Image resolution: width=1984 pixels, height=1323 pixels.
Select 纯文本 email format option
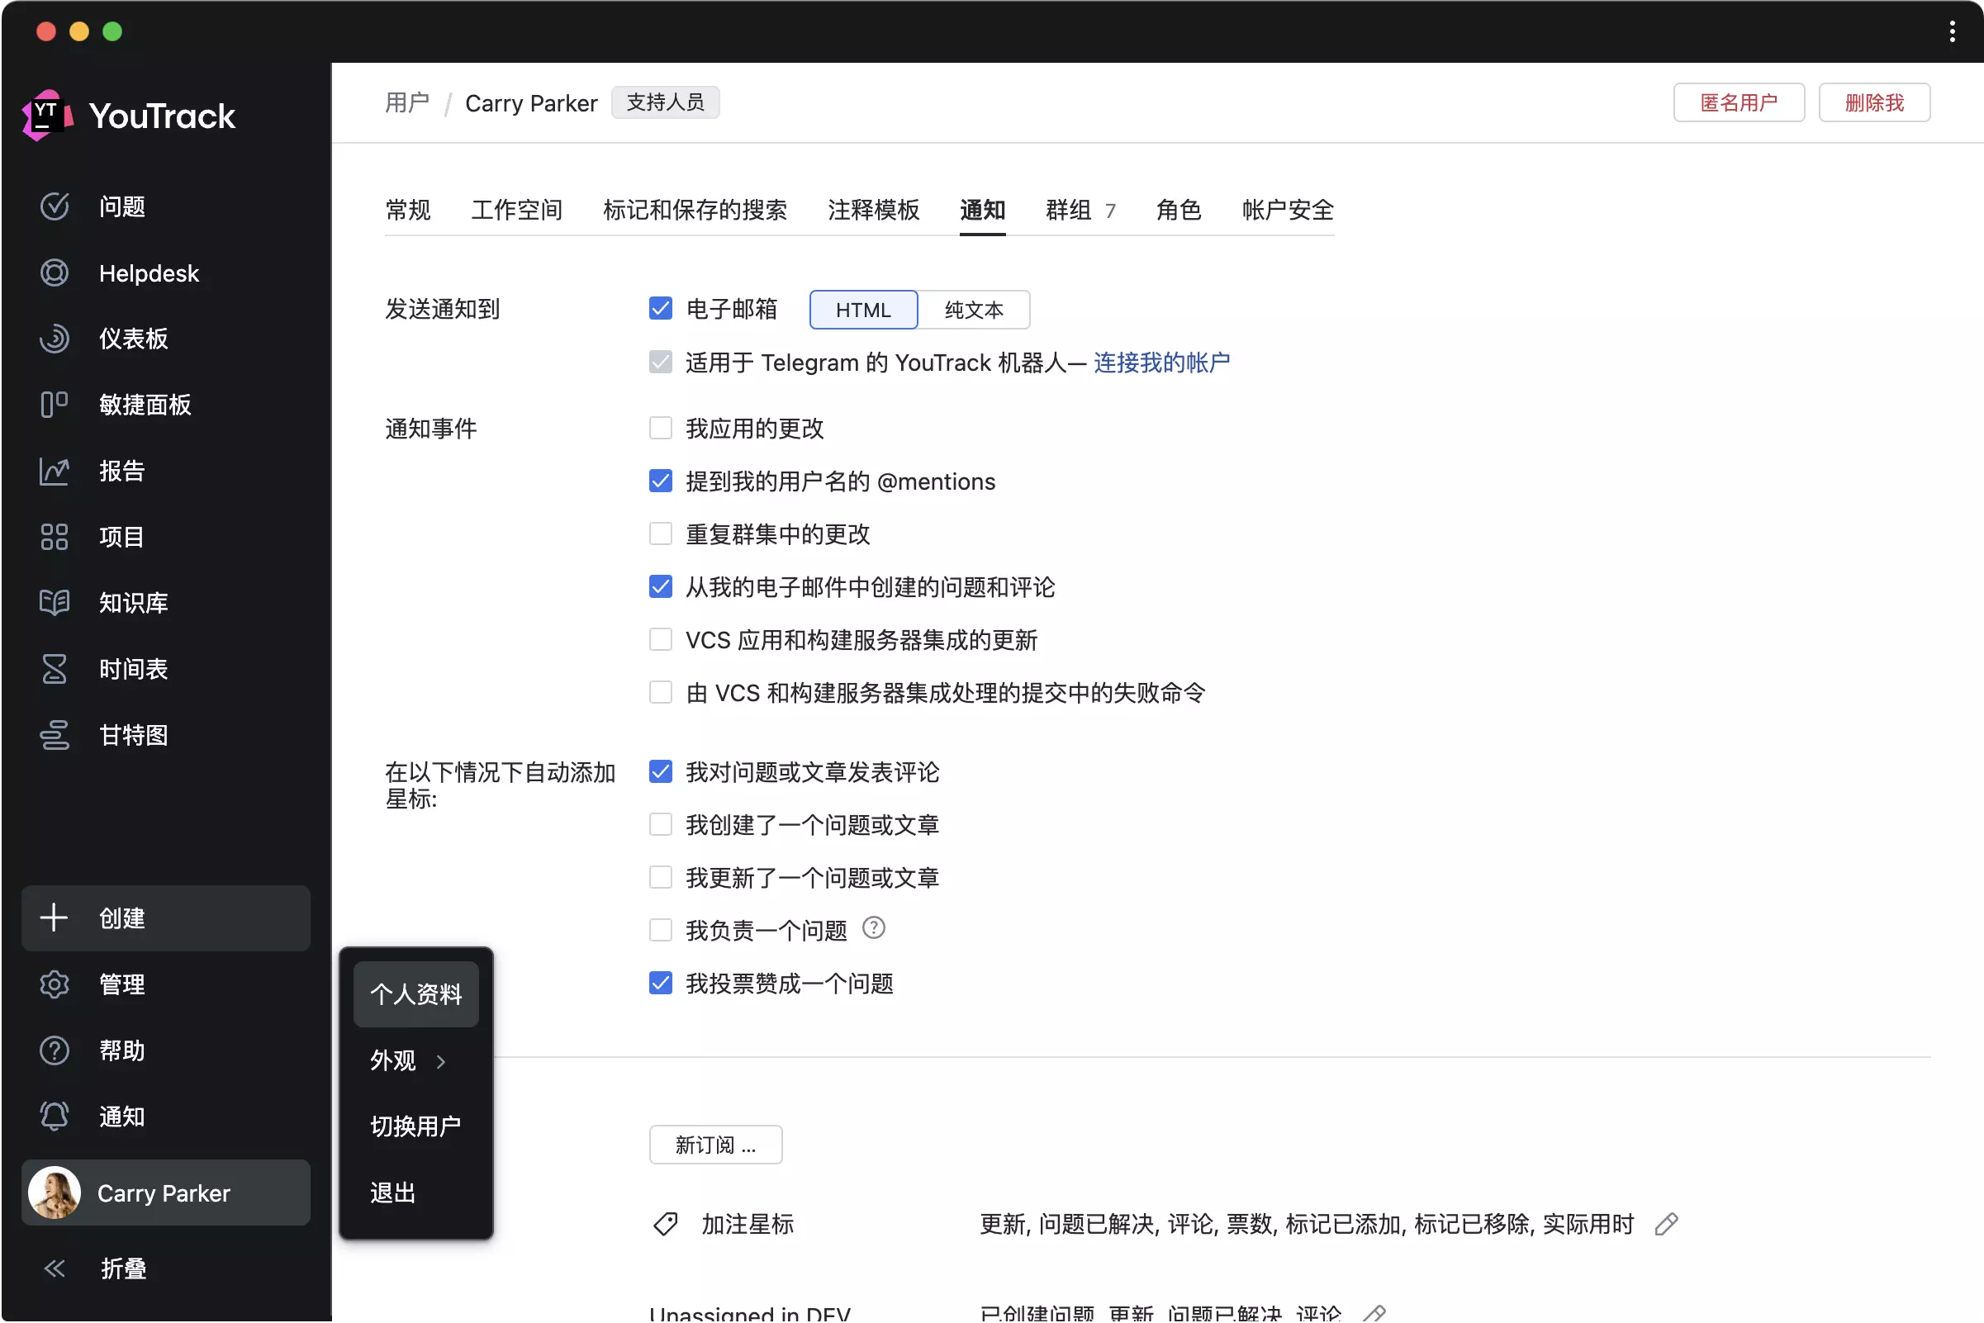975,310
